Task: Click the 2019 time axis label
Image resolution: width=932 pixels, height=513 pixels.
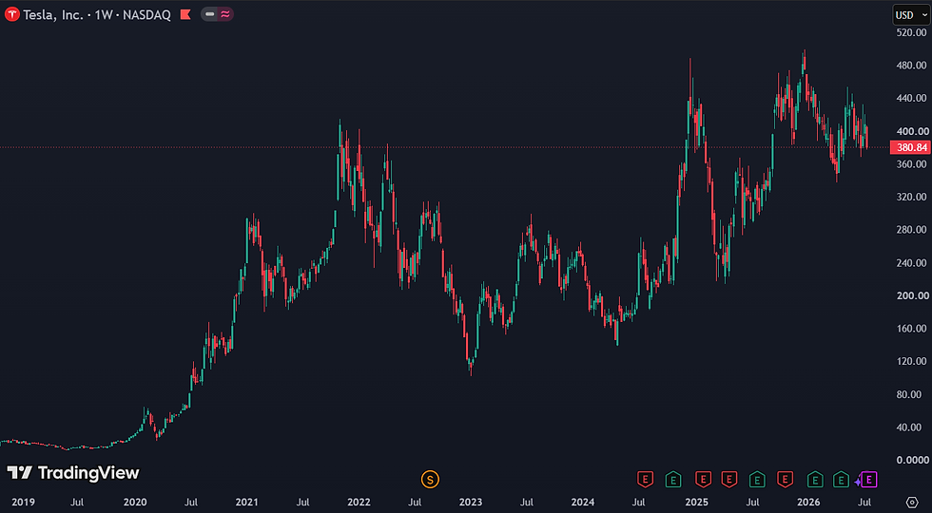Action: [23, 503]
